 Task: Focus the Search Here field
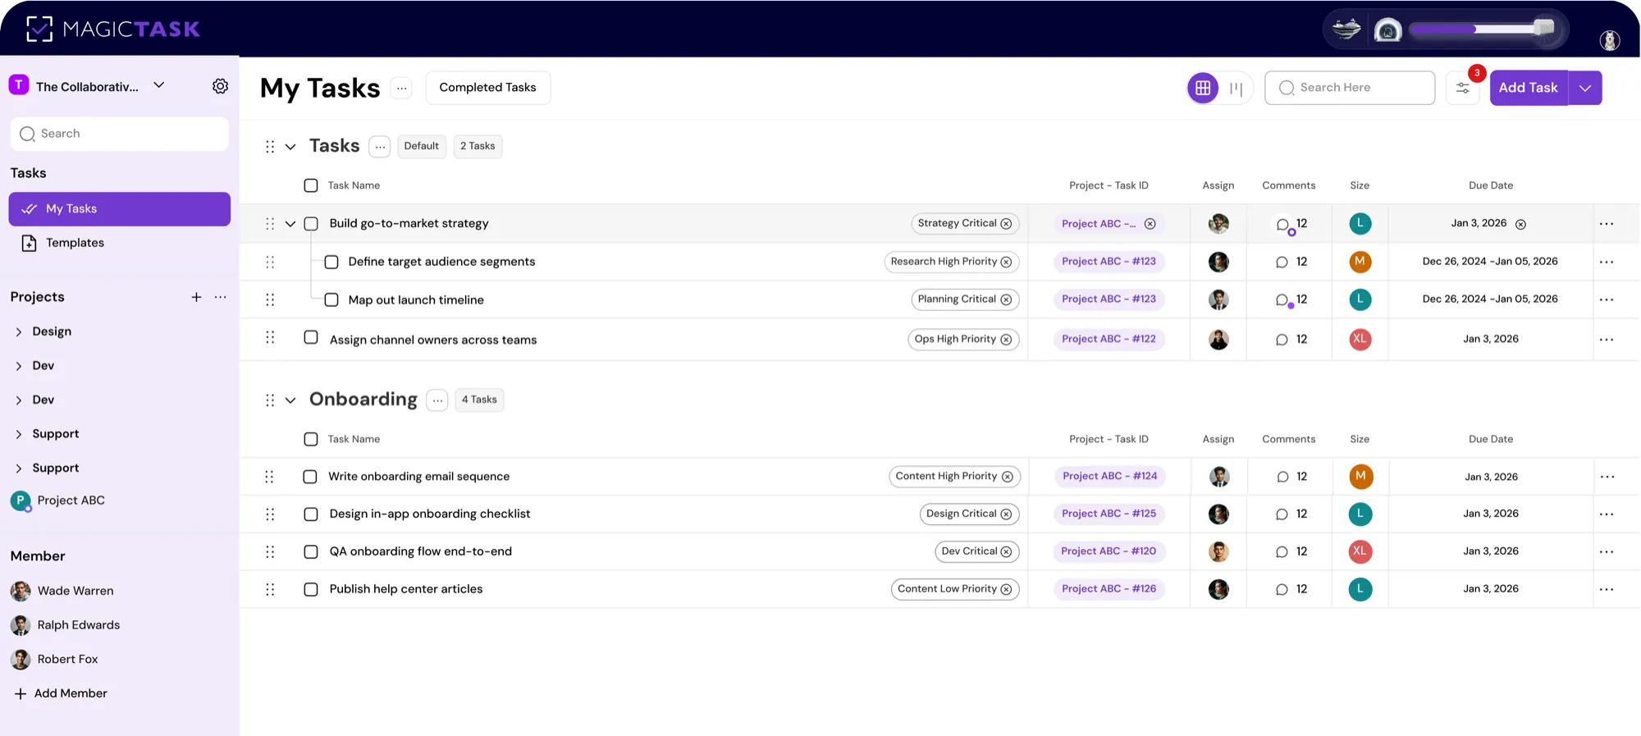[x=1350, y=88]
